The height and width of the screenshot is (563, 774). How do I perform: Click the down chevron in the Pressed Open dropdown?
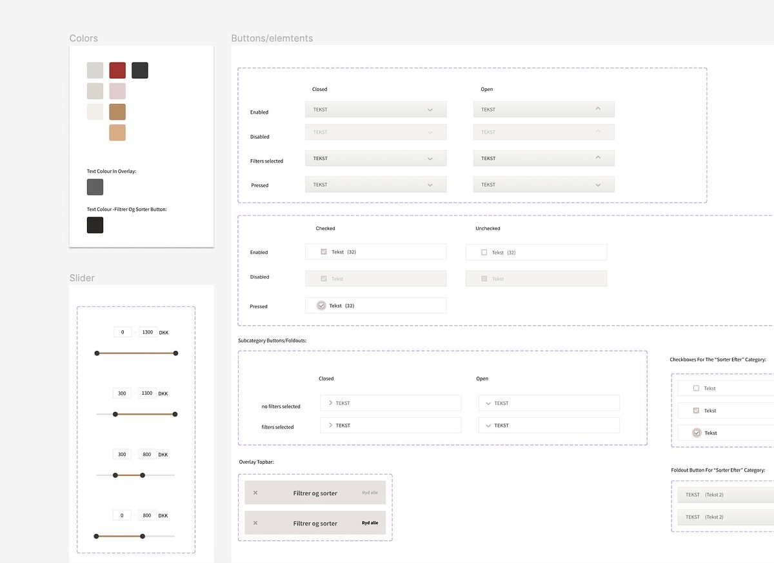(x=598, y=185)
